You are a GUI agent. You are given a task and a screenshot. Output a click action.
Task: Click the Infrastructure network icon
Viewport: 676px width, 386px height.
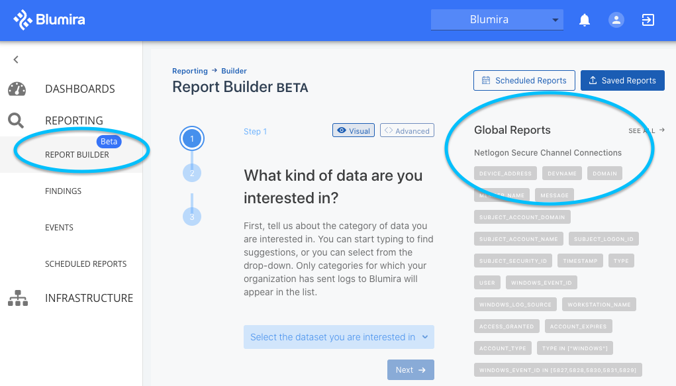click(x=18, y=298)
